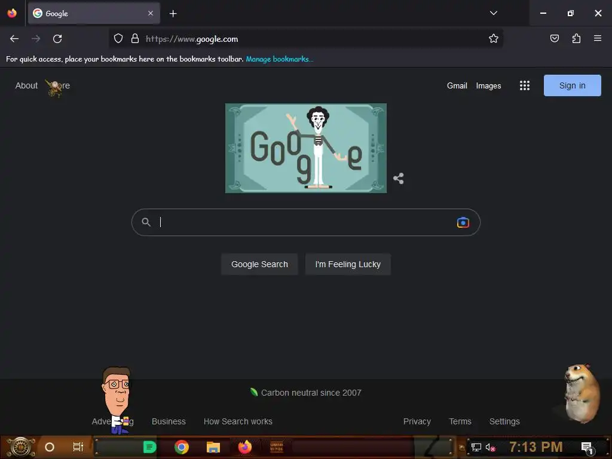Open Cortana circle on taskbar
This screenshot has width=612, height=459.
coord(50,447)
